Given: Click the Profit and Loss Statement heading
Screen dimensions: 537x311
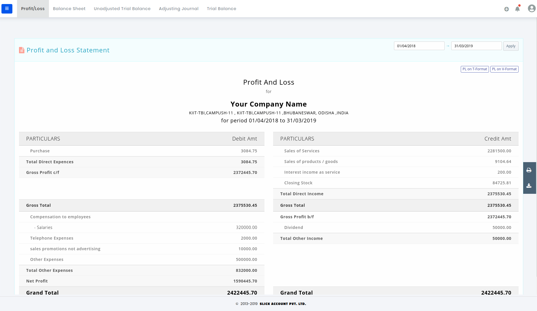Looking at the screenshot, I should (x=68, y=50).
